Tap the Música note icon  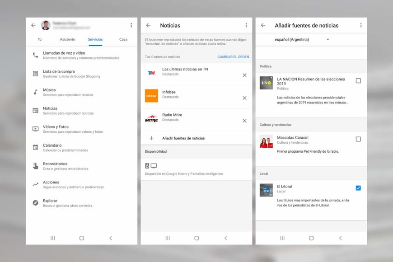click(x=35, y=92)
